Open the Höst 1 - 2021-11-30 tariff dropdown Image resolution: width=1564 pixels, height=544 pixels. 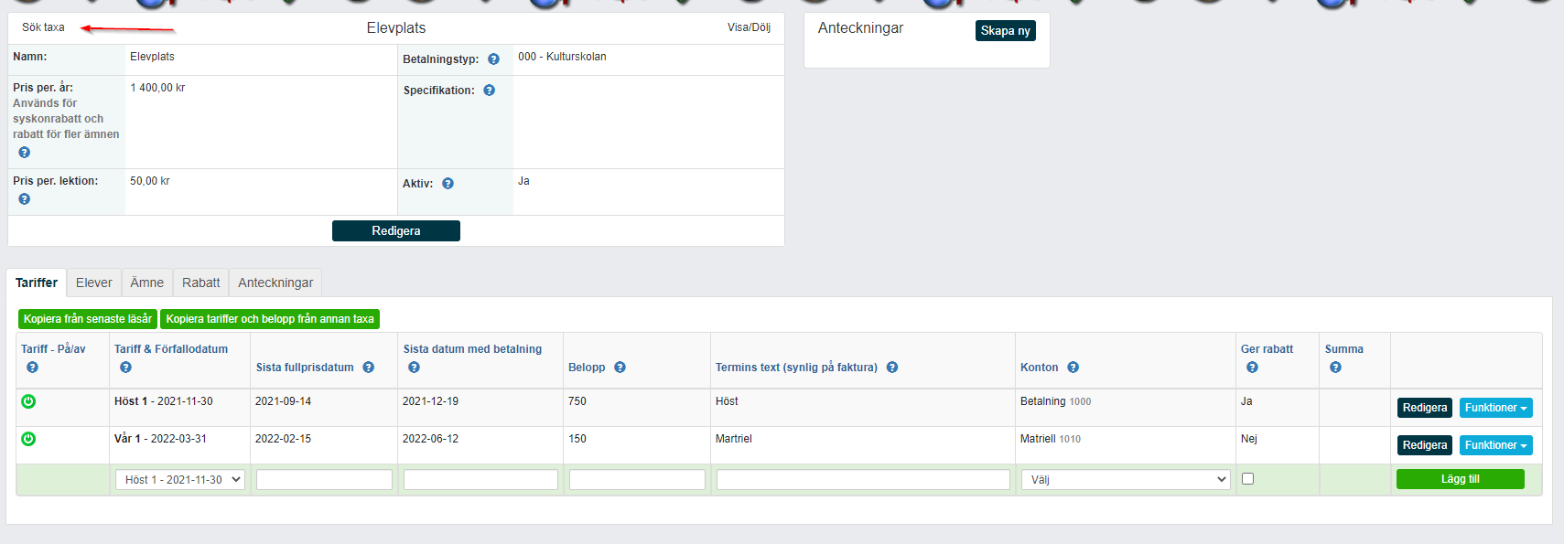180,480
